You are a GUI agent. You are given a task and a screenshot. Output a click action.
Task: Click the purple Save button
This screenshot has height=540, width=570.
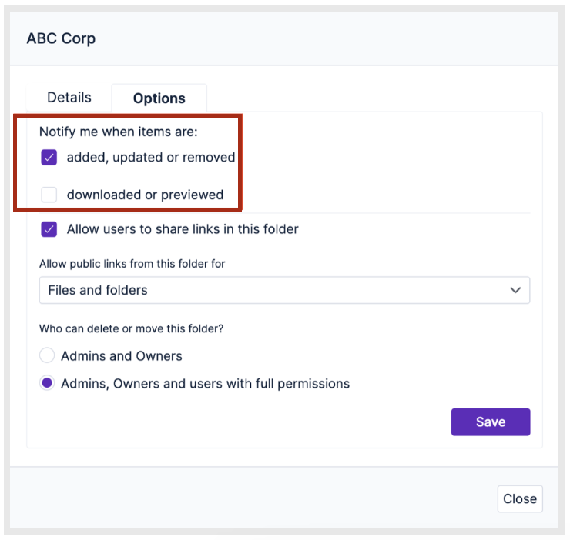[x=491, y=422]
